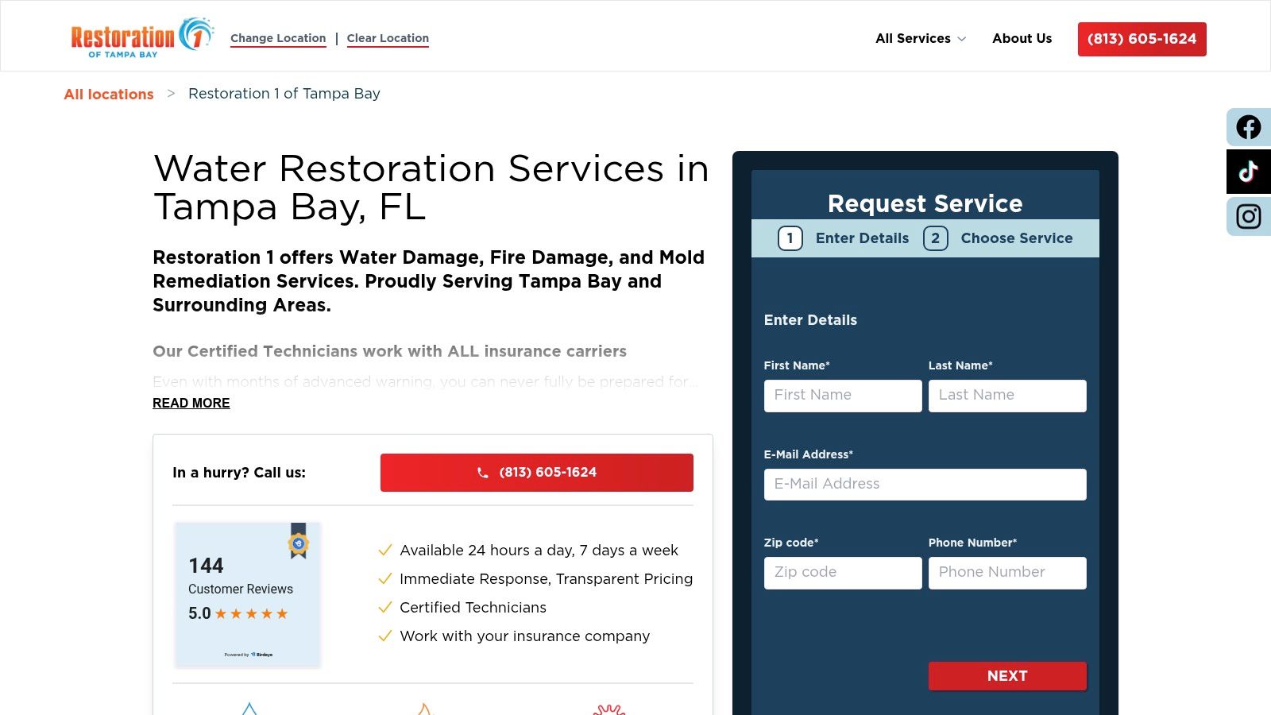Click Restoration 1 of Tampa Bay breadcrumb
Image resolution: width=1271 pixels, height=715 pixels.
[284, 94]
